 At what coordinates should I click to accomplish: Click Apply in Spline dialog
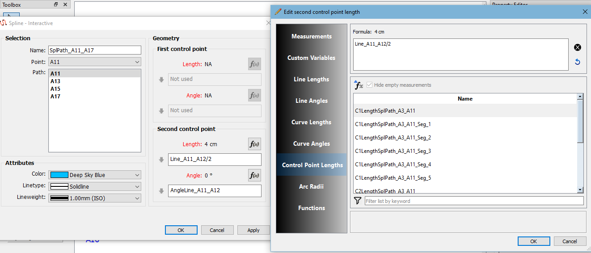(253, 230)
